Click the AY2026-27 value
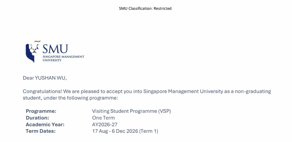 (x=105, y=125)
